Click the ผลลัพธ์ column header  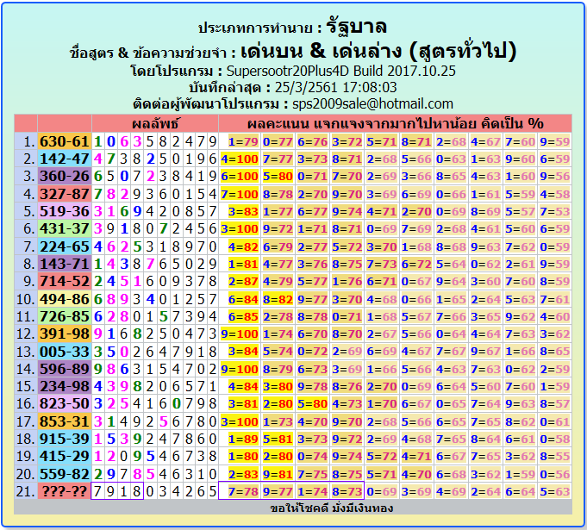tap(155, 123)
